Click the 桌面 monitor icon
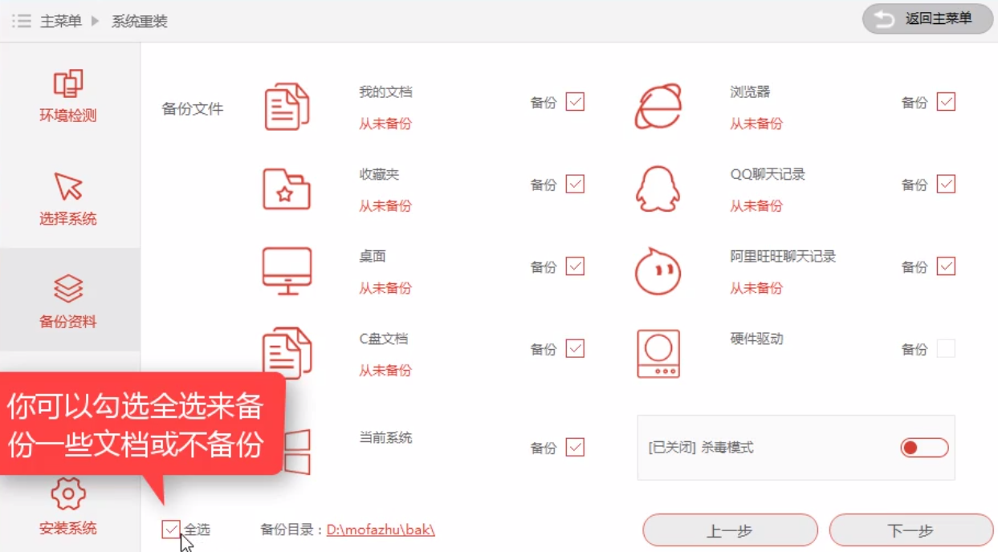The width and height of the screenshot is (998, 552). coord(287,270)
